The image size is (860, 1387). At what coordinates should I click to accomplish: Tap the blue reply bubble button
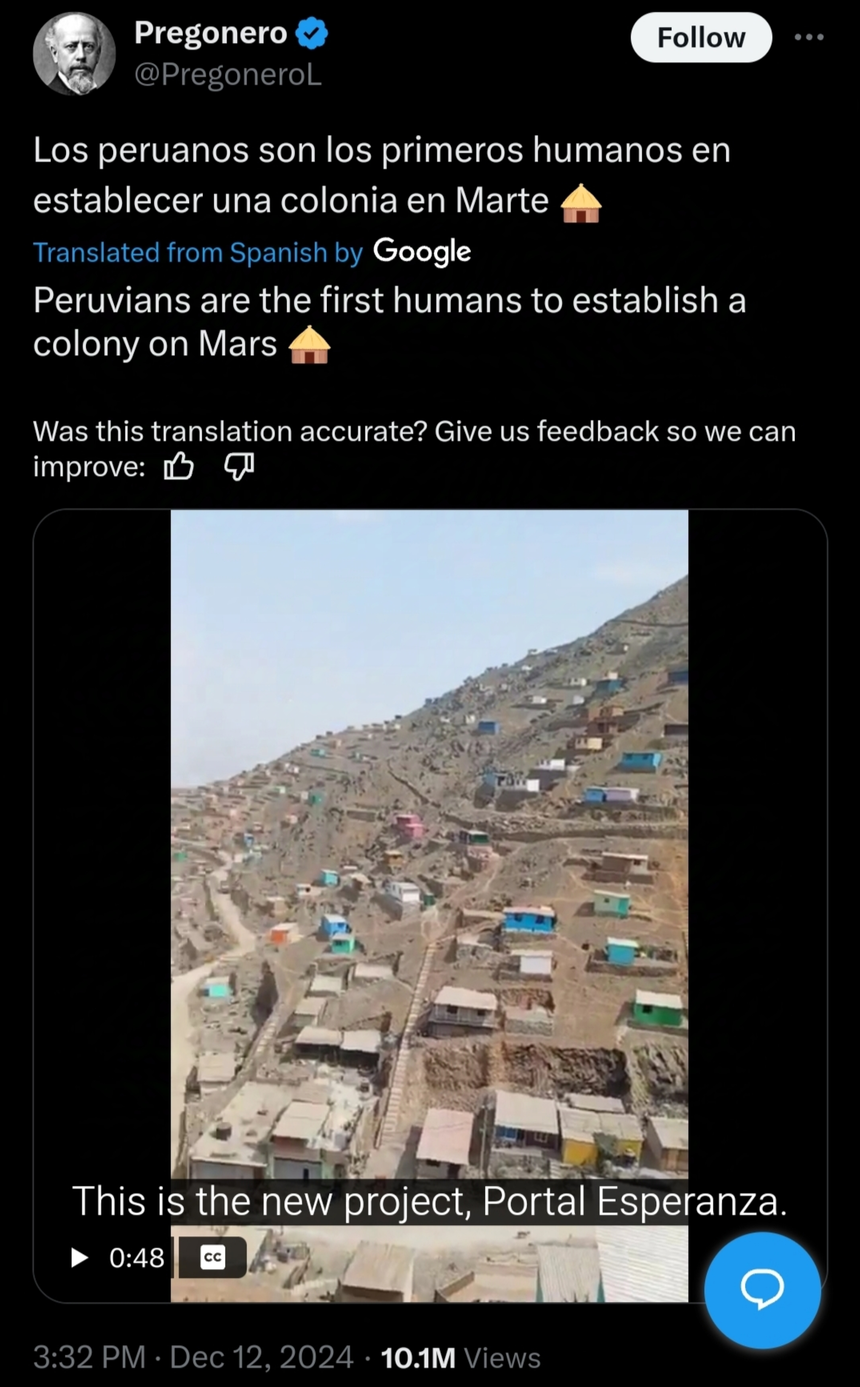click(x=762, y=1289)
